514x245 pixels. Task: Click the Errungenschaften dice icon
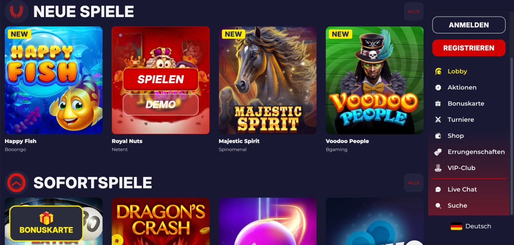(x=438, y=152)
